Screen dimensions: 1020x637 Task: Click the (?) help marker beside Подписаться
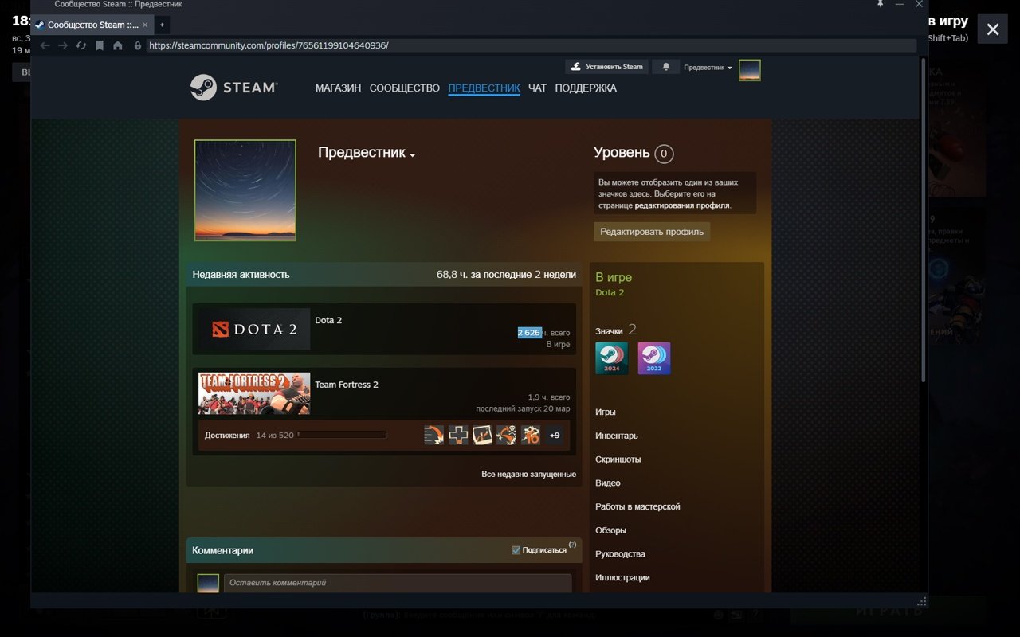click(x=572, y=545)
